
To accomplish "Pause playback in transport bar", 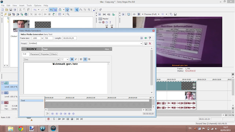I will click(68, 119).
